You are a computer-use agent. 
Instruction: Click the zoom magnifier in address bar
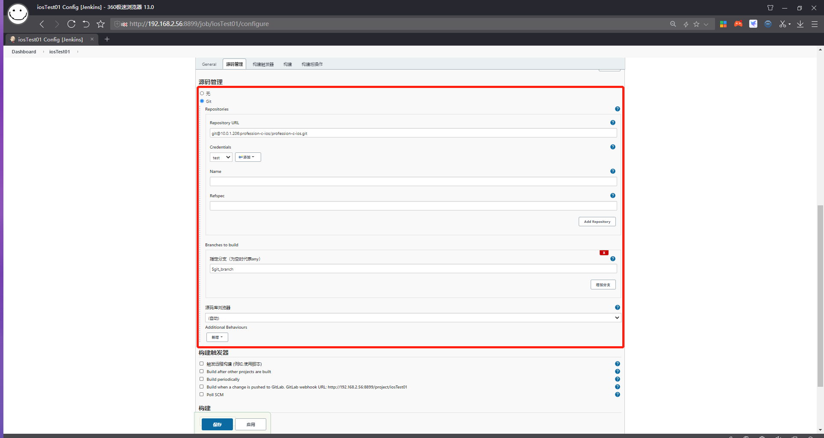coord(673,24)
